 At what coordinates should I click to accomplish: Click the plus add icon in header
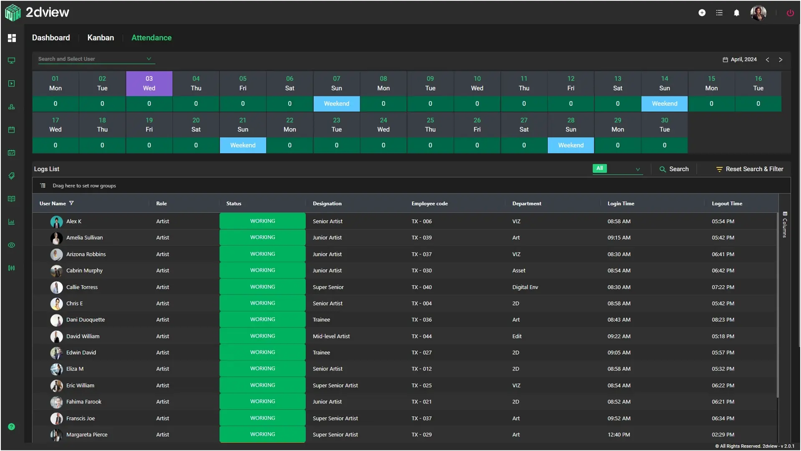click(702, 13)
